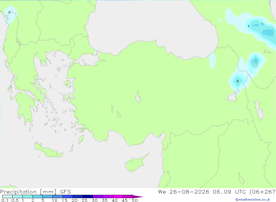Click the 'Precipitation [mm]' title text

point(28,192)
